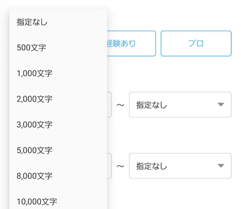Click the tilde between the upper range fields
Viewport: 241px width, 209px height.
click(120, 104)
